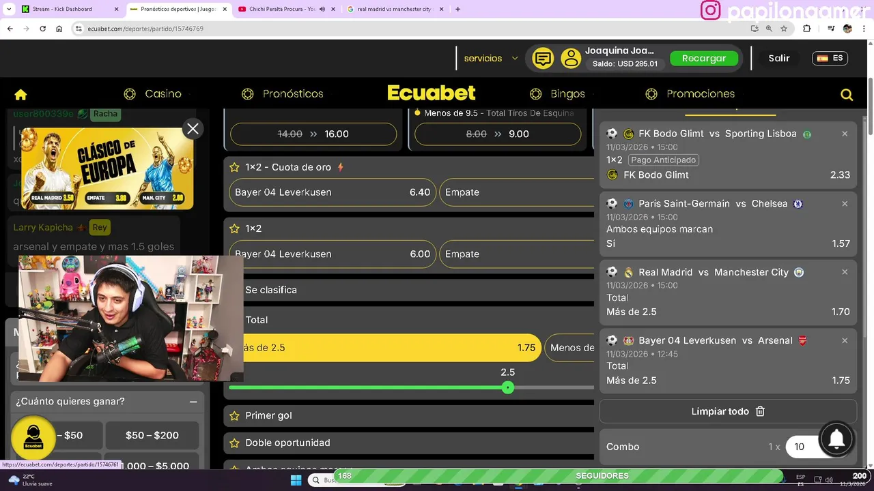
Task: Click the Ecuabet center logo
Action: (432, 93)
